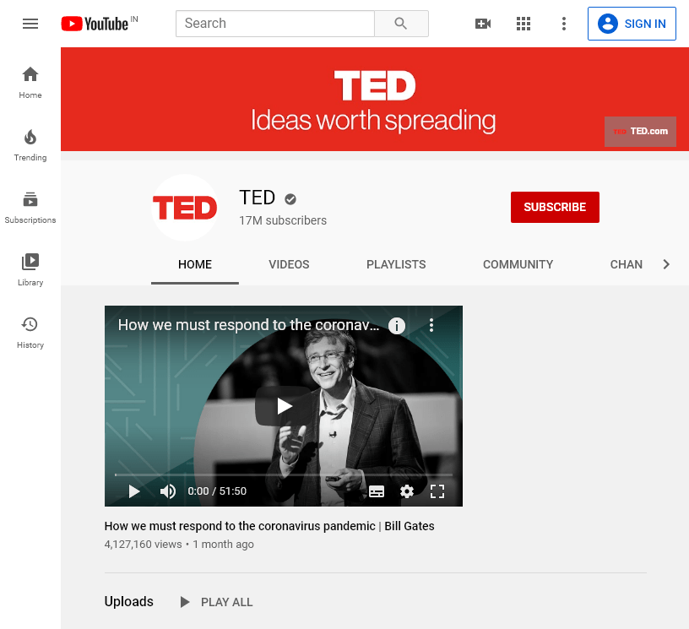Show video info card icon
The image size is (689, 629).
point(397,326)
